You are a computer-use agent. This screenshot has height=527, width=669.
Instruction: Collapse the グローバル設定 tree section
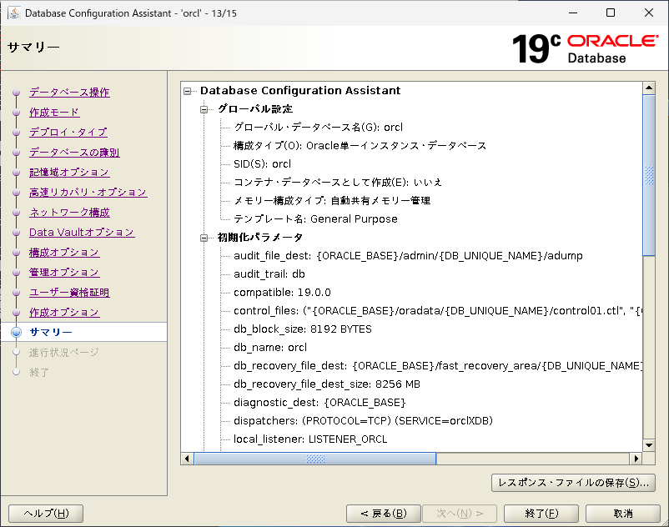point(204,109)
